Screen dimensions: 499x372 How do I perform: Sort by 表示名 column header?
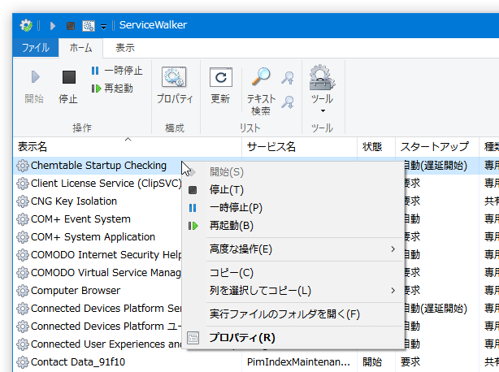(x=128, y=147)
